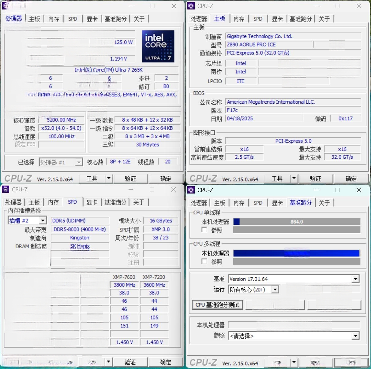Click the CPU-Z icon in the 基准跑分 window title bar
This screenshot has width=371, height=369.
[191, 190]
